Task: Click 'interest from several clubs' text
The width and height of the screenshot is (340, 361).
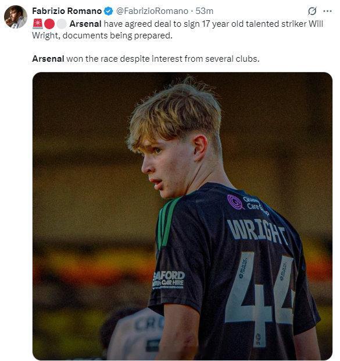Action: pyautogui.click(x=206, y=59)
